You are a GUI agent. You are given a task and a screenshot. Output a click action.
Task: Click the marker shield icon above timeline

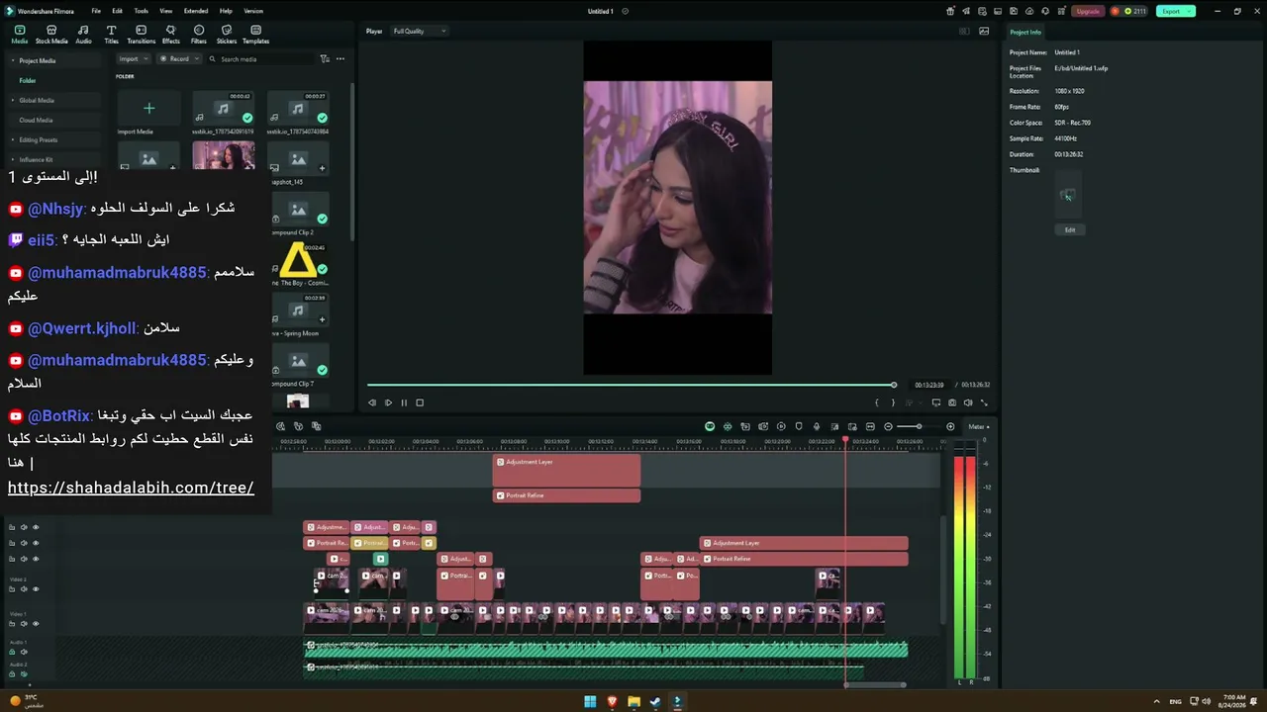tap(799, 427)
